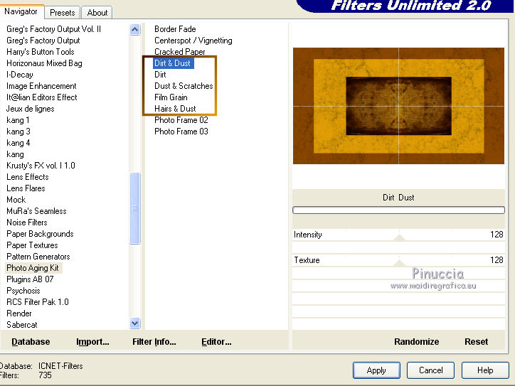
Task: Open the Lens Effects category
Action: 28,177
